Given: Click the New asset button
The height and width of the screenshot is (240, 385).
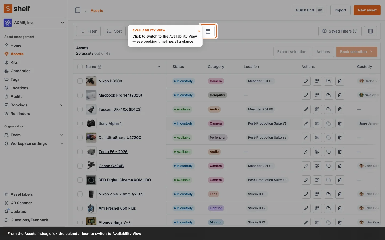Looking at the screenshot, I should [367, 10].
